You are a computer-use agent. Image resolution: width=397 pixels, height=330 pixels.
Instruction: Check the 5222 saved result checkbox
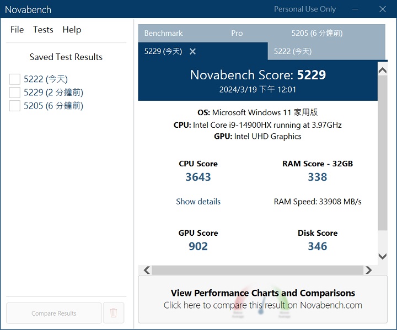click(15, 79)
